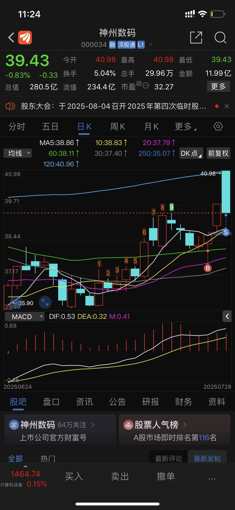Tap the chevron beside 股票人气榜
This screenshot has width=235, height=510.
pyautogui.click(x=185, y=425)
